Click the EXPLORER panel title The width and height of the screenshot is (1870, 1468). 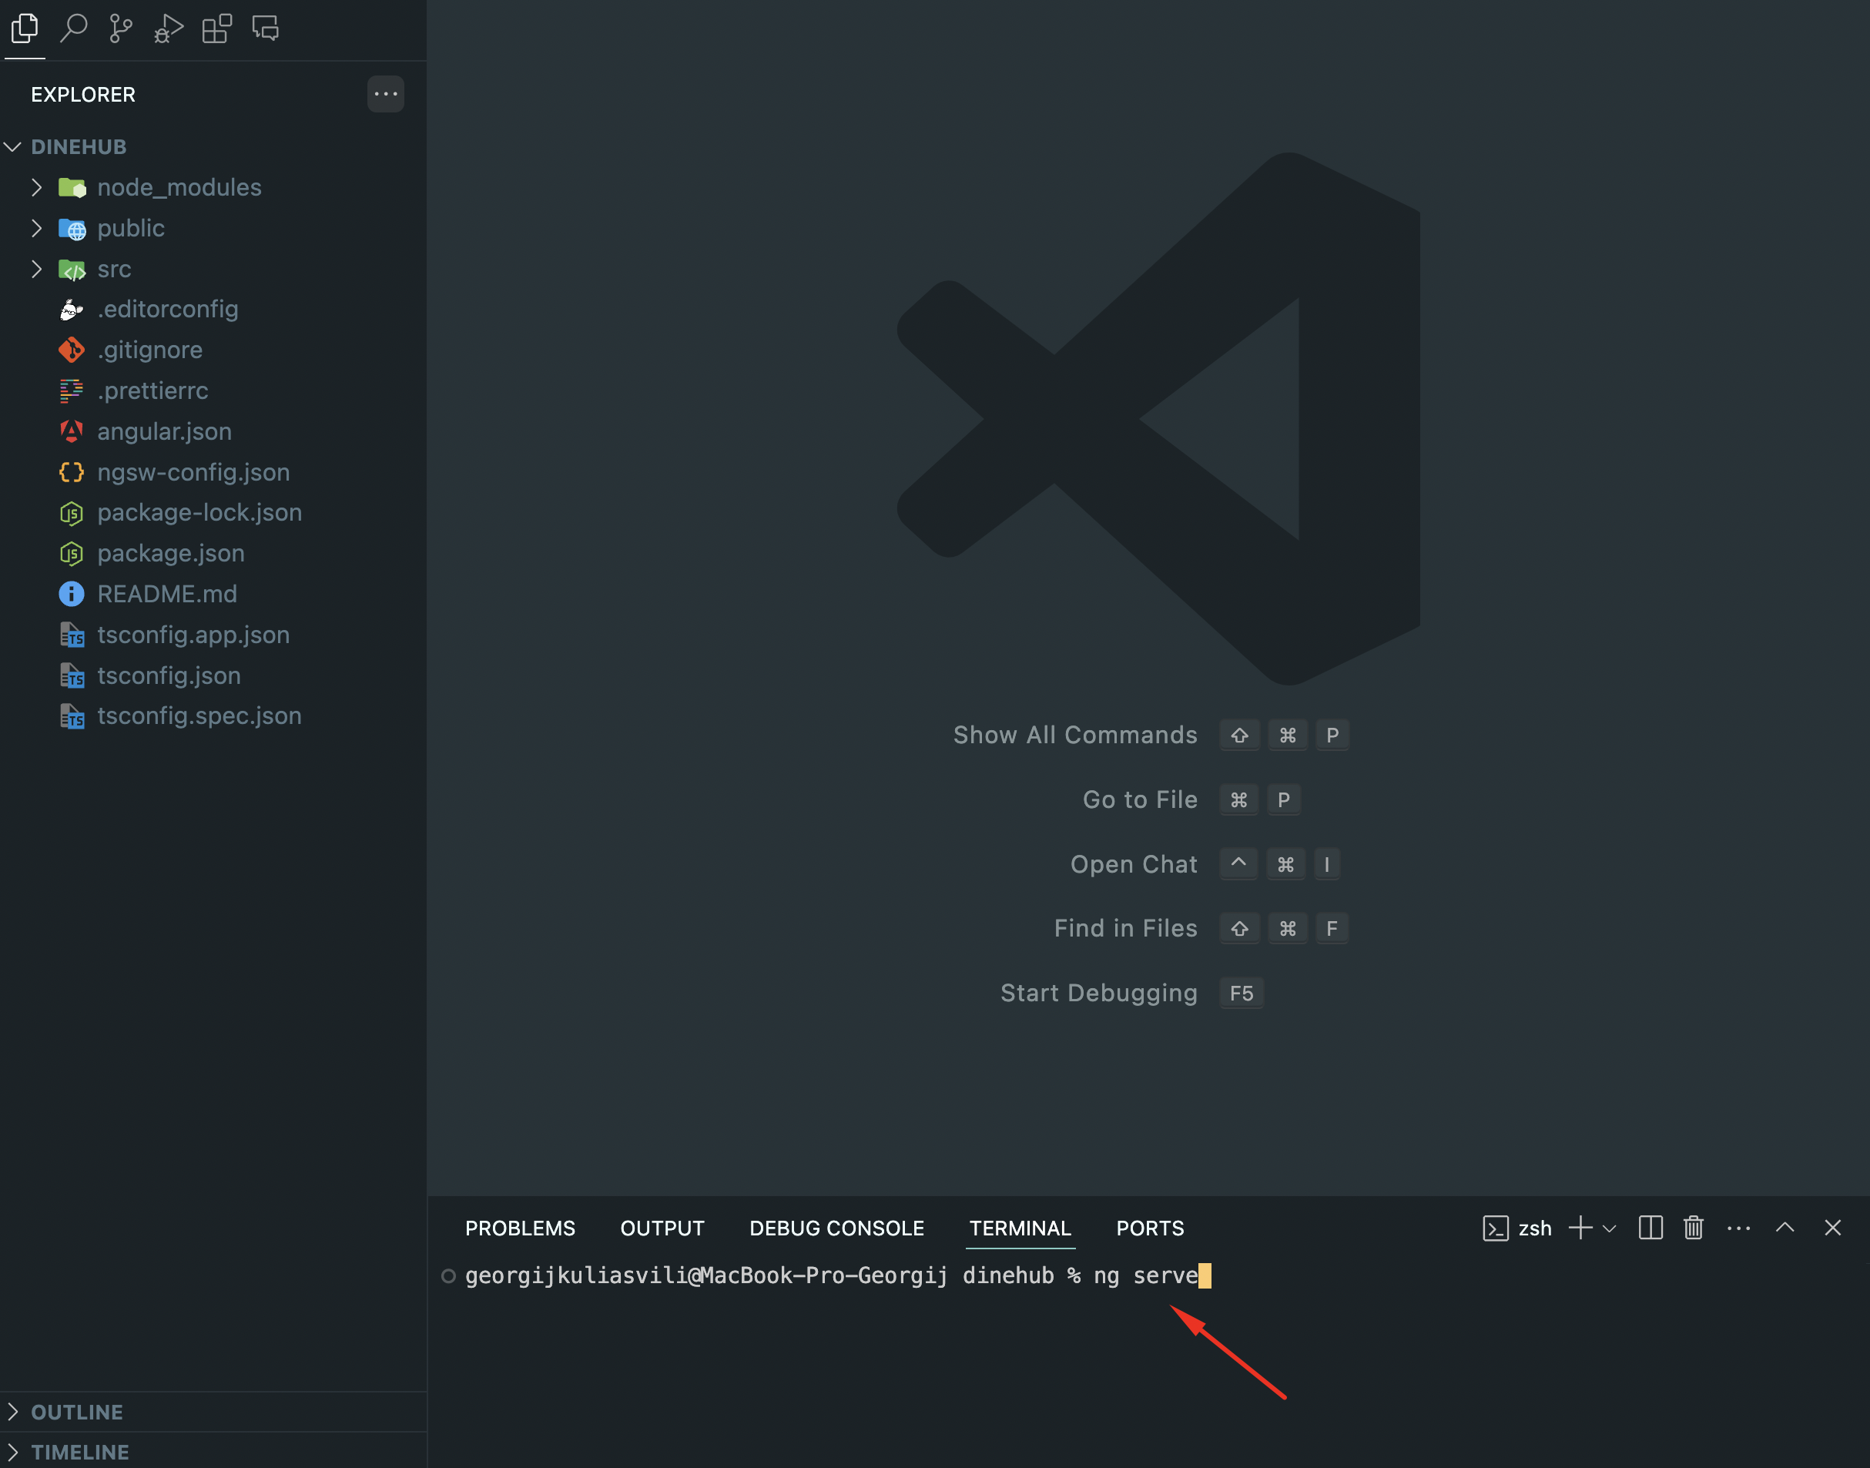pyautogui.click(x=83, y=95)
